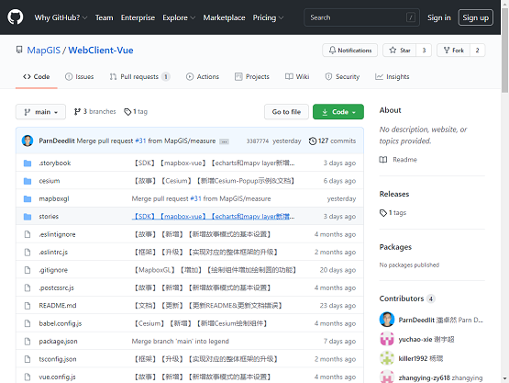Viewport: 509px width, 383px height.
Task: Click the Notifications bell button
Action: pyautogui.click(x=350, y=51)
